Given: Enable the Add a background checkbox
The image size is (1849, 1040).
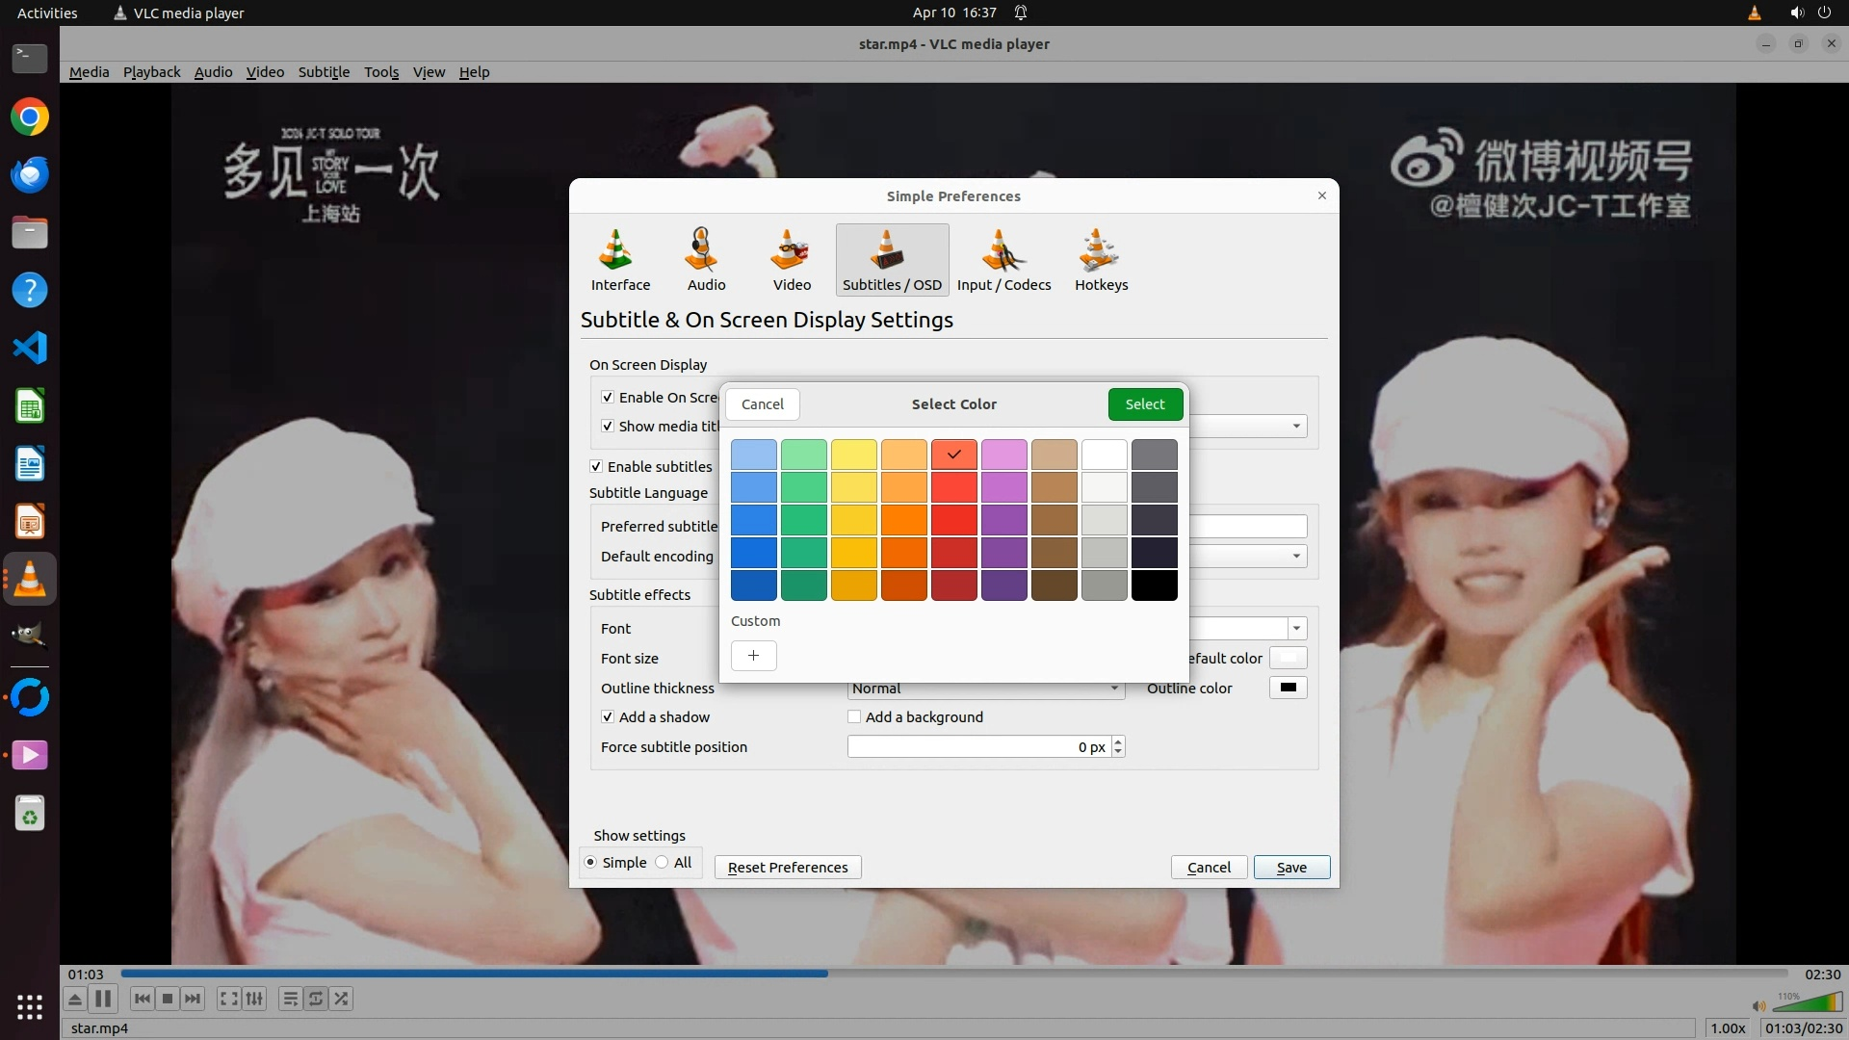Looking at the screenshot, I should (x=854, y=717).
